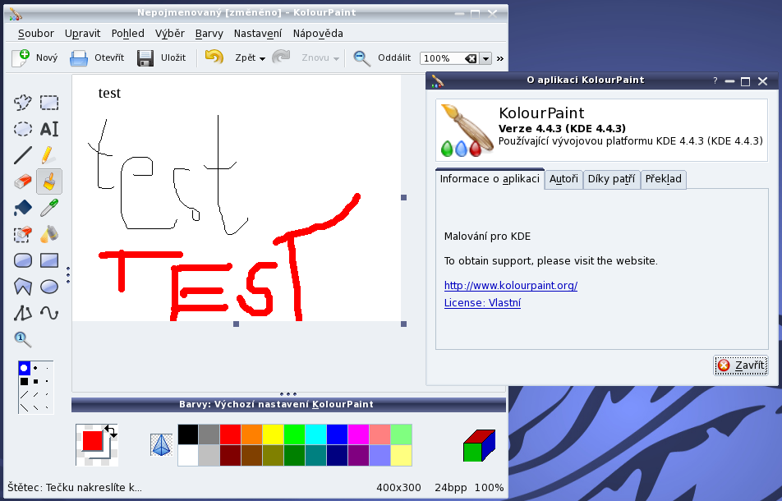Pick the cyan color swatch

315,434
